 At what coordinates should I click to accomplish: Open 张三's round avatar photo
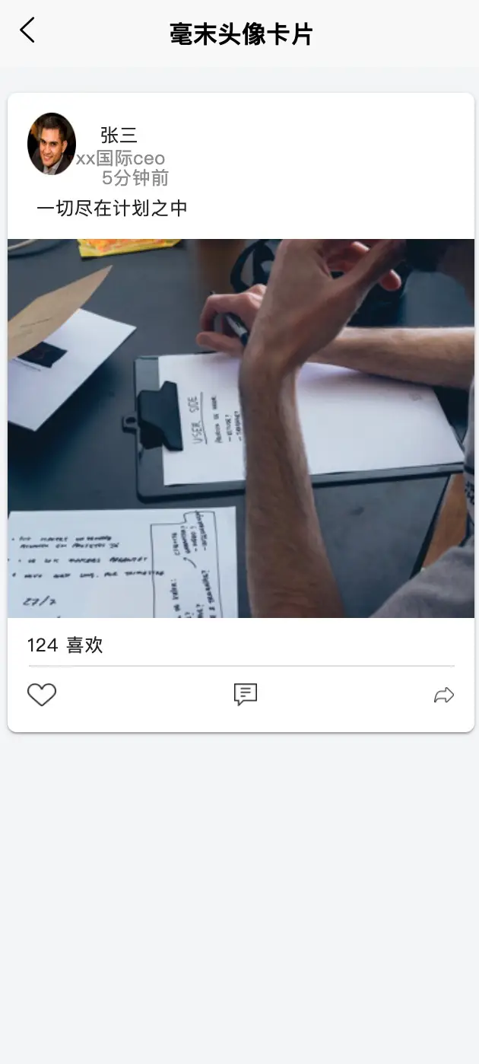52,144
